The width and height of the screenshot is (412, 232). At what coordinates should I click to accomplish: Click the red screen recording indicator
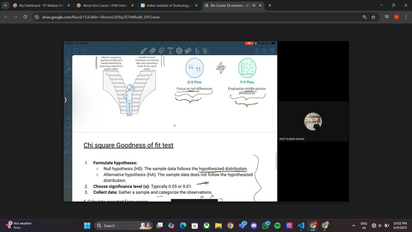coord(249,43)
